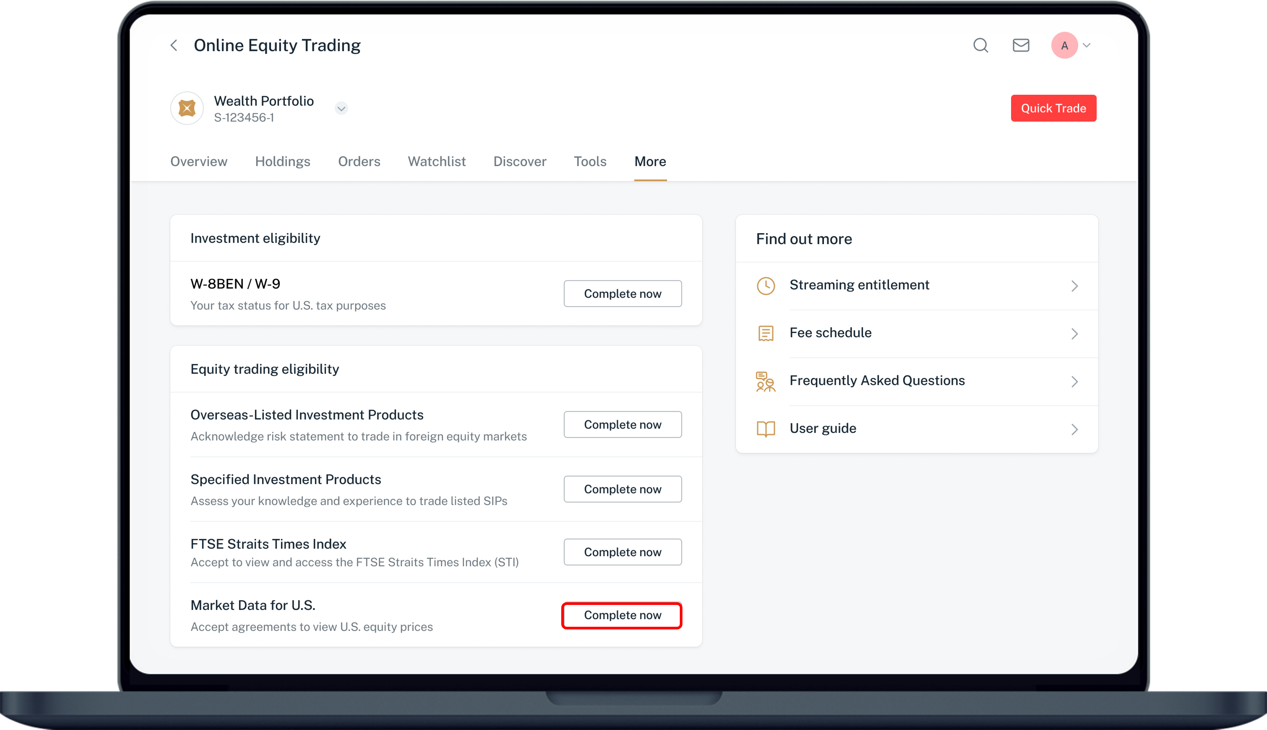Complete now for W-8BEN / W-9
This screenshot has height=730, width=1267.
(622, 294)
